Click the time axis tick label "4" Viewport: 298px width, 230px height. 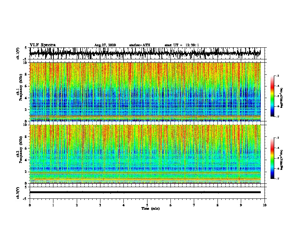124,205
